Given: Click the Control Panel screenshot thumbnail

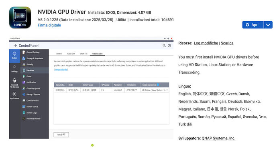Looking at the screenshot, I should coord(91,88).
